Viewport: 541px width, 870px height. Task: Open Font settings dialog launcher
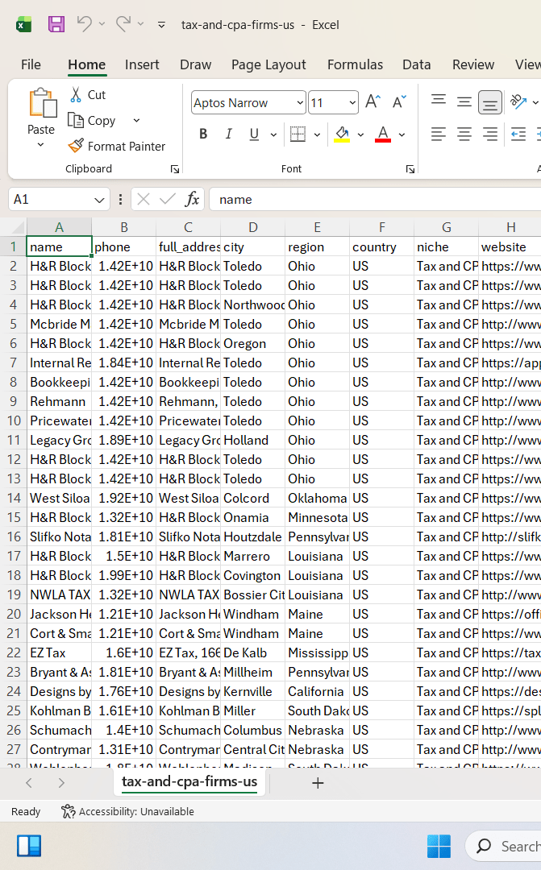pyautogui.click(x=410, y=169)
